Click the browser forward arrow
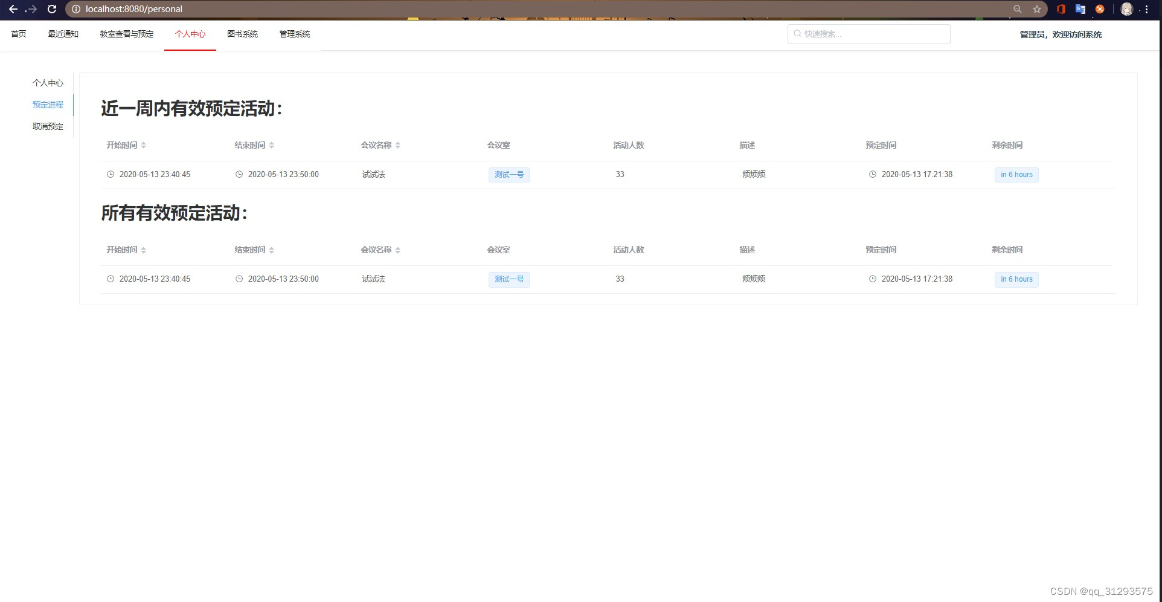 (32, 9)
